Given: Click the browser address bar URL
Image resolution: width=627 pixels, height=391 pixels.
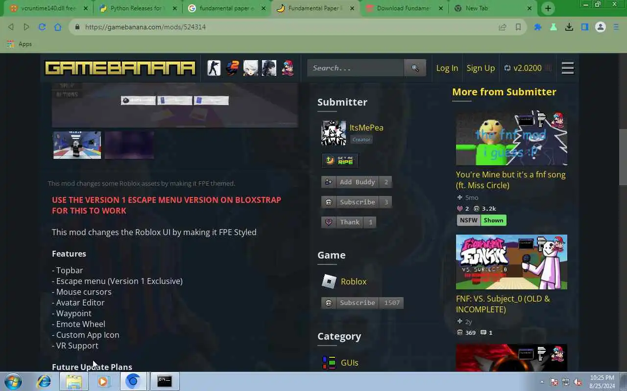Looking at the screenshot, I should click(x=145, y=27).
